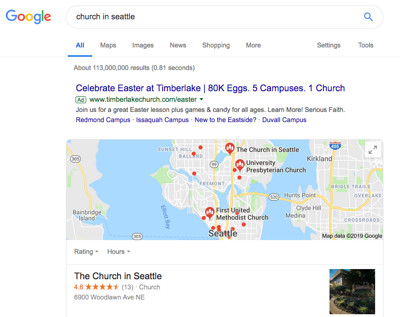Open the Shopping tab

(216, 45)
